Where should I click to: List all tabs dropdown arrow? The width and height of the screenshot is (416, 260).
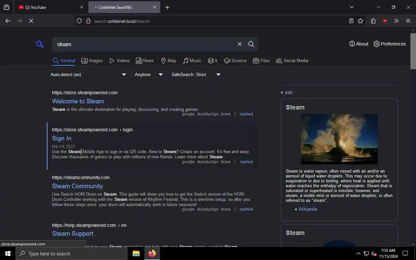352,7
